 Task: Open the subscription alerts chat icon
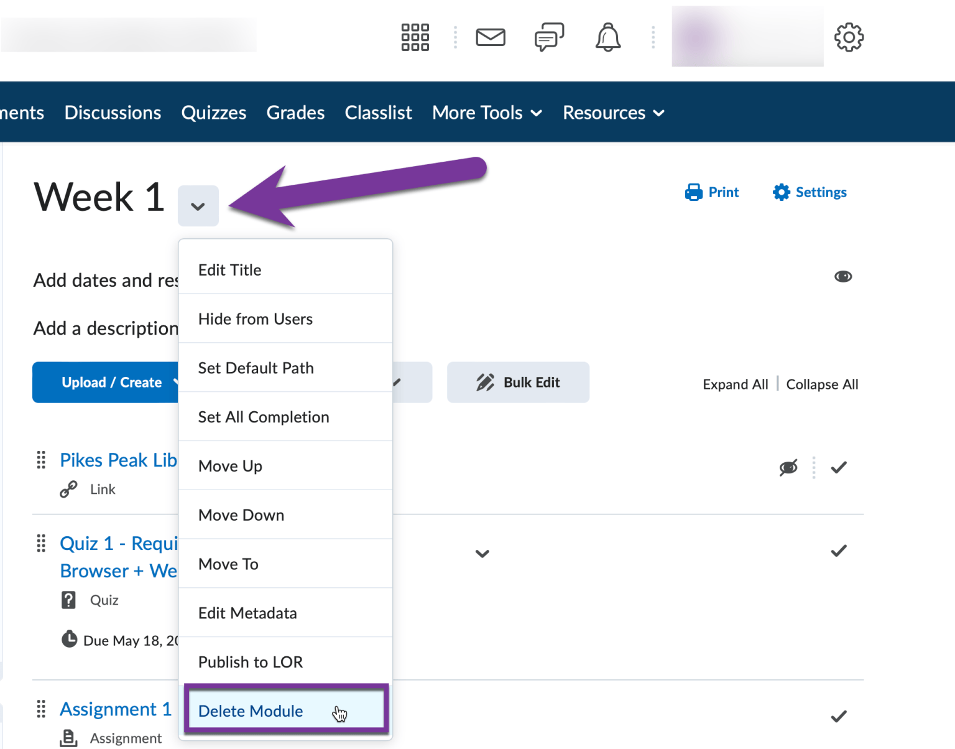[549, 37]
